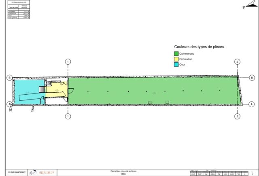259x176 pixels.
Task: Select the green Commerces legend swatch
Action: pyautogui.click(x=176, y=54)
